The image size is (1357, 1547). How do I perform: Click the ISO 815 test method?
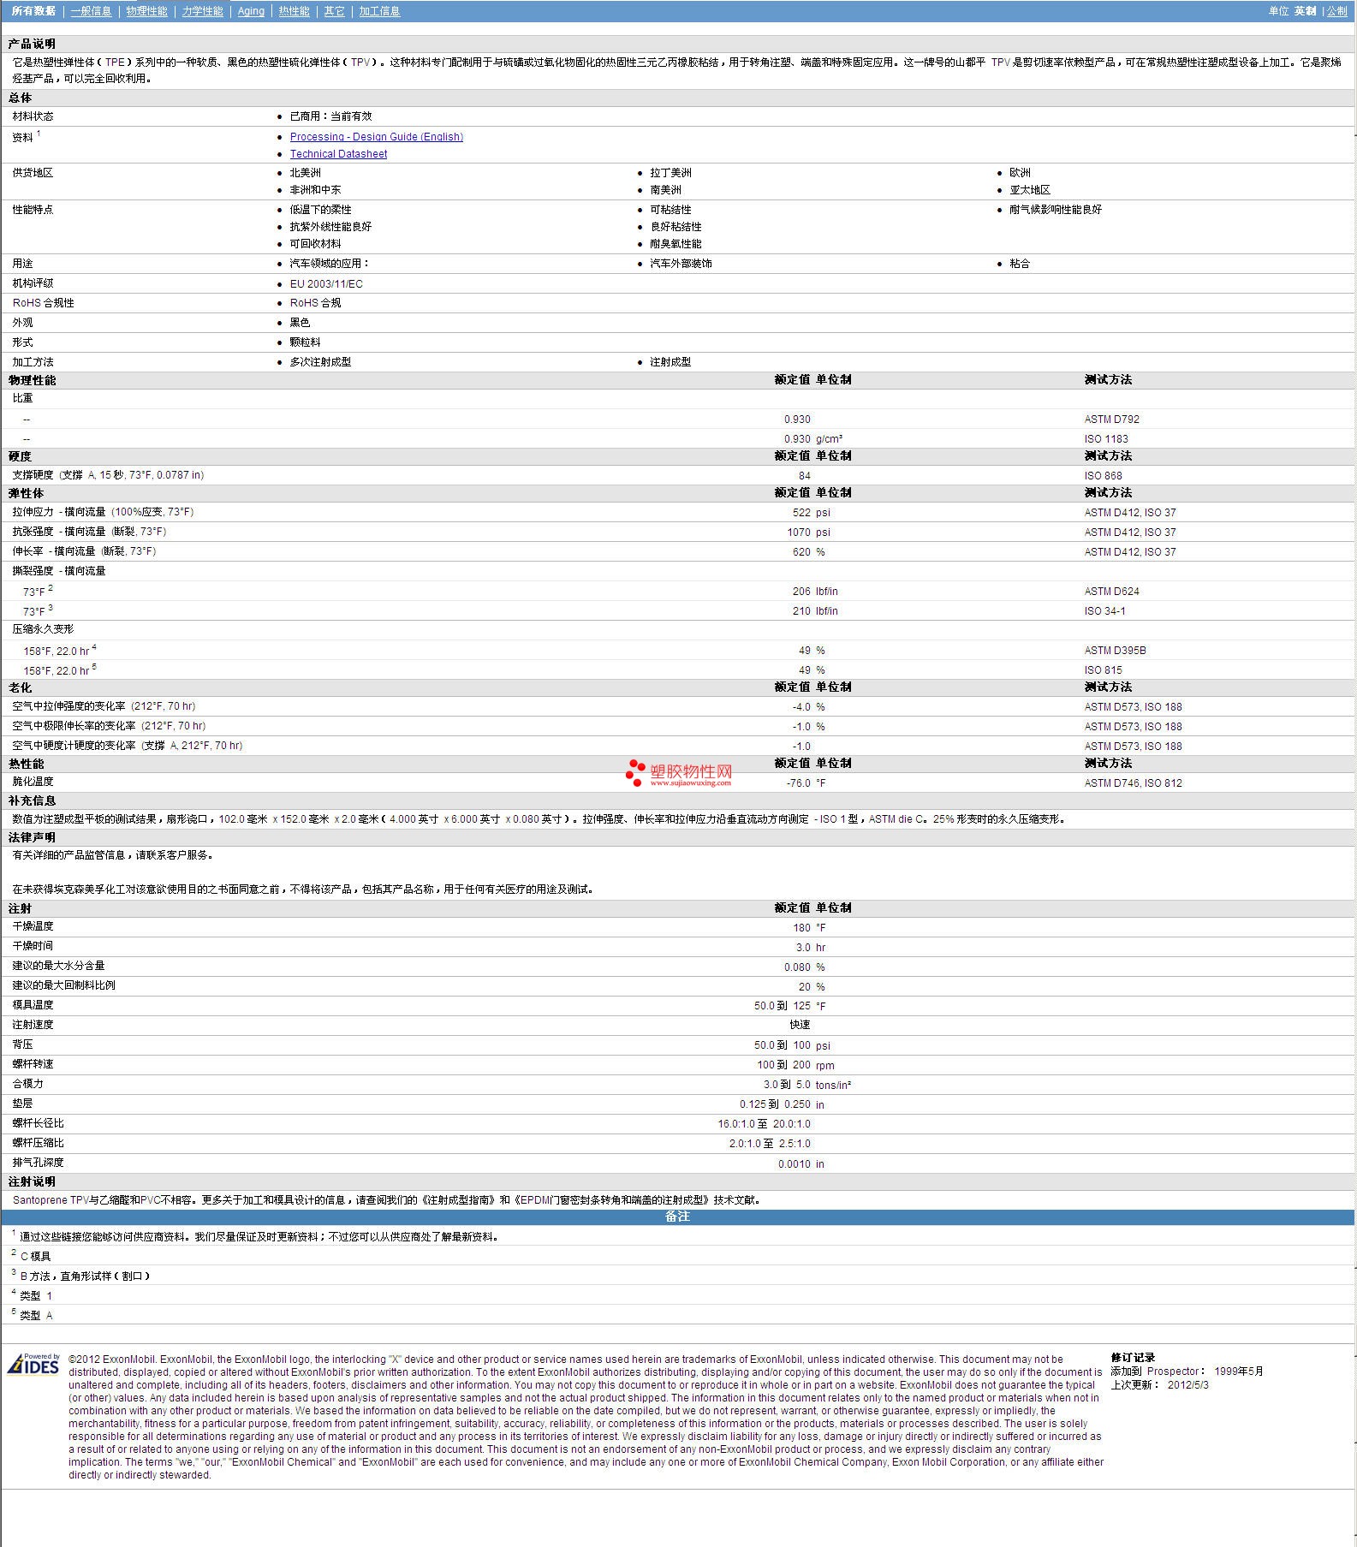pos(1103,670)
